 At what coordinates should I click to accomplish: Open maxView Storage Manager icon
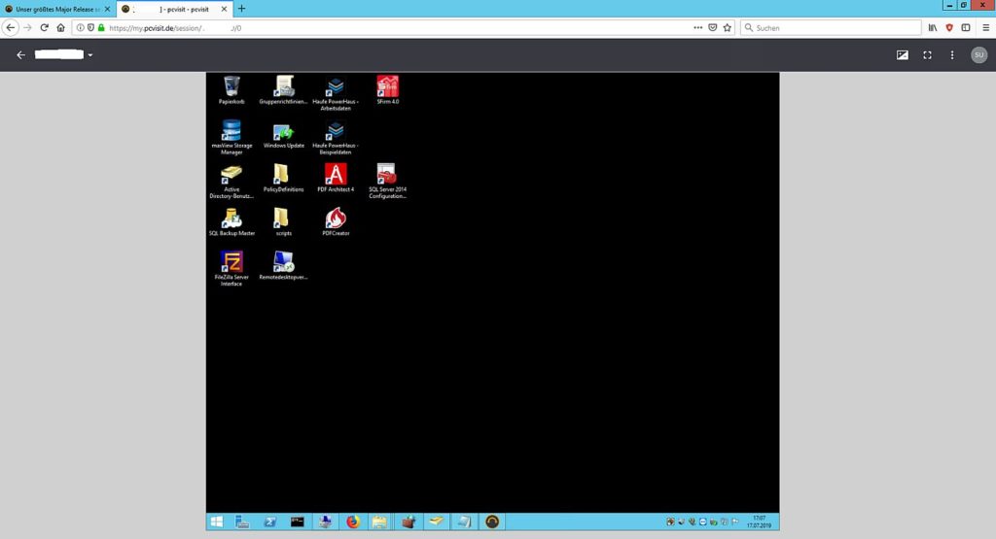[231, 131]
